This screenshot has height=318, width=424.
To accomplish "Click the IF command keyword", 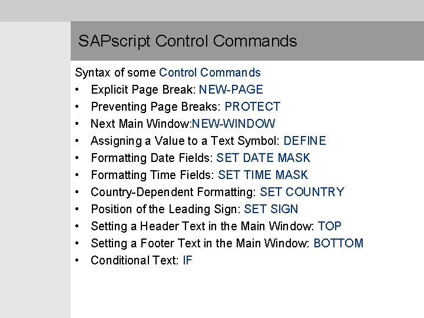I will [x=187, y=260].
